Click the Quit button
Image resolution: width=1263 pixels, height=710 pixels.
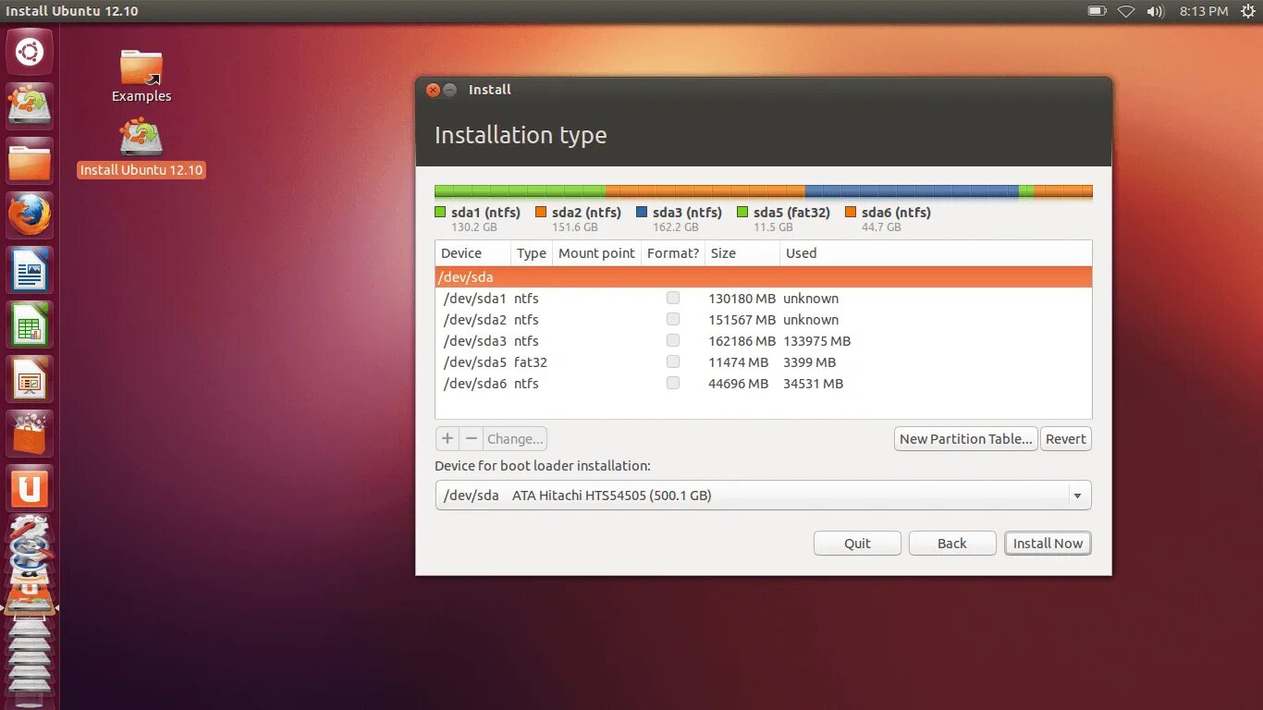857,543
